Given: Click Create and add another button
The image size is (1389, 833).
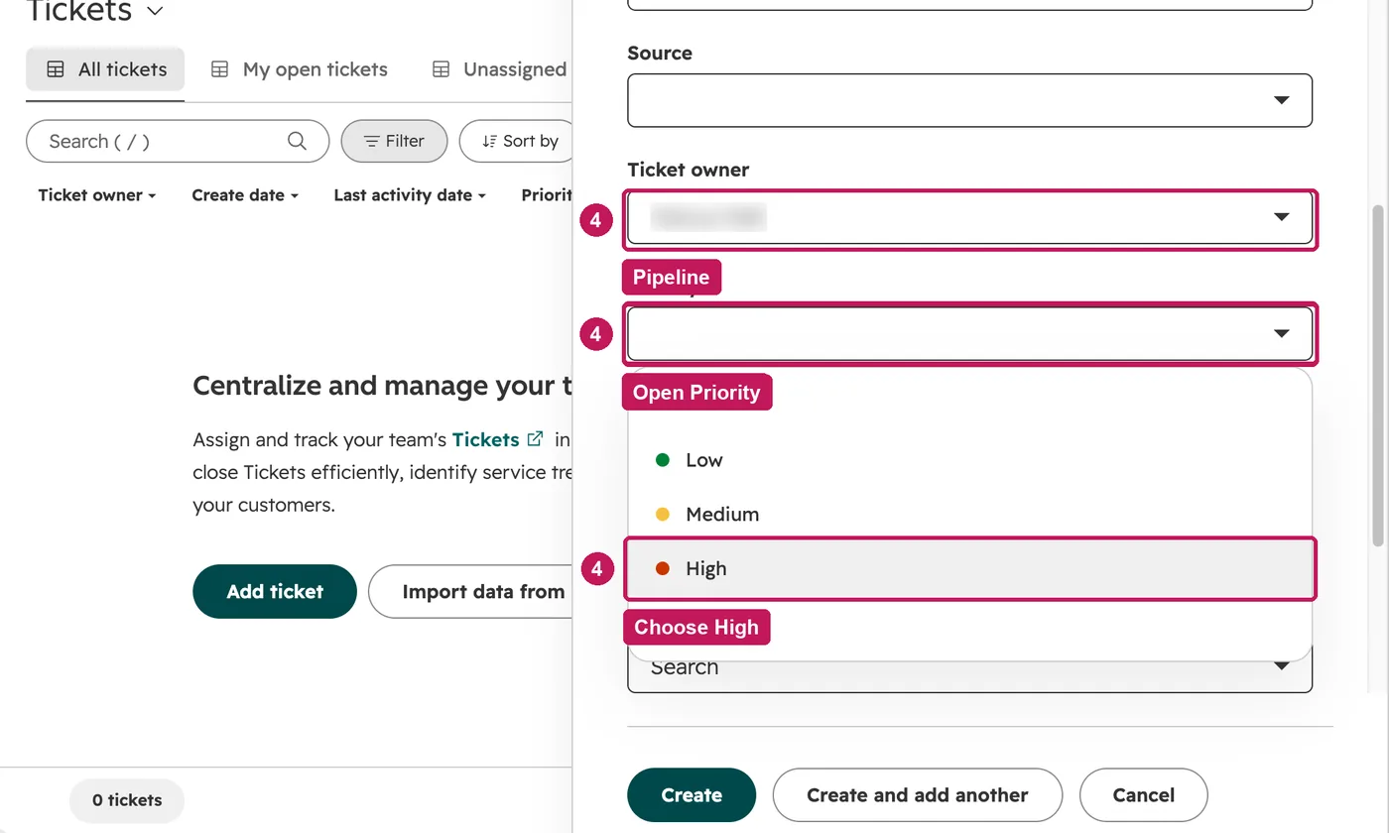Looking at the screenshot, I should point(918,795).
